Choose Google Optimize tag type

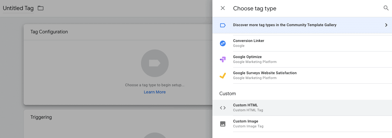(302, 59)
